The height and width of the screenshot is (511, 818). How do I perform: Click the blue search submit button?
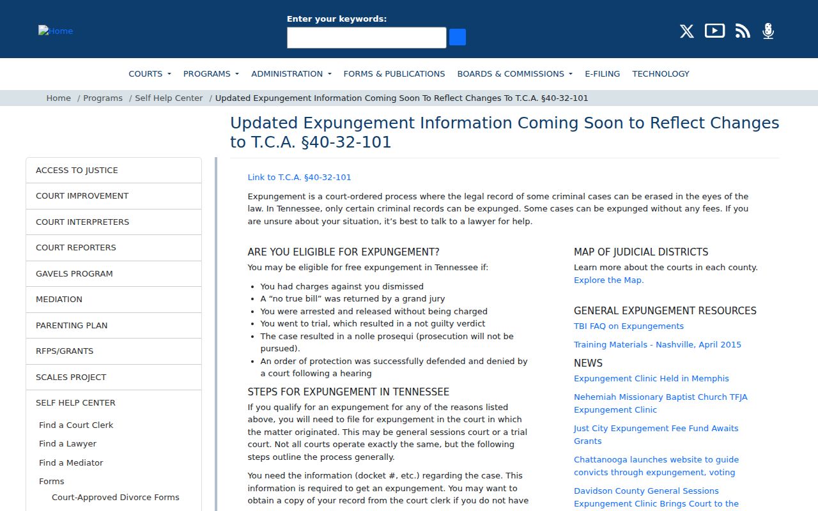(458, 37)
